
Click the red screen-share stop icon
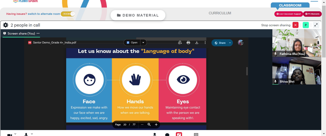(179, 134)
